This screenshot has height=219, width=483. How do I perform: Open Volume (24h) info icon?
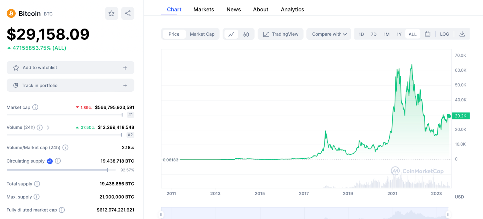40,128
